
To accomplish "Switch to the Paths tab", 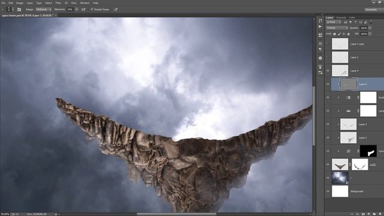I will pos(352,17).
